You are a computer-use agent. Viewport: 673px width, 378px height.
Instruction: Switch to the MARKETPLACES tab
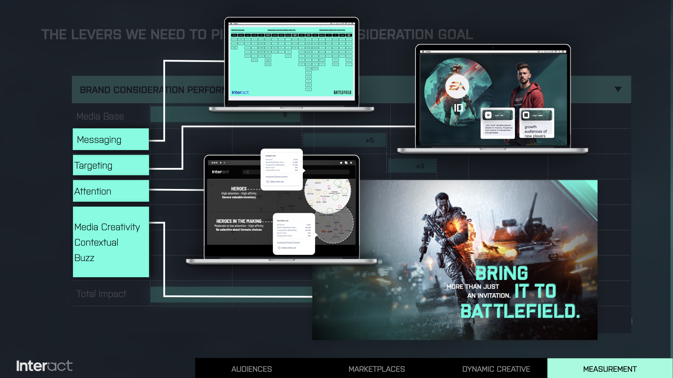click(376, 369)
